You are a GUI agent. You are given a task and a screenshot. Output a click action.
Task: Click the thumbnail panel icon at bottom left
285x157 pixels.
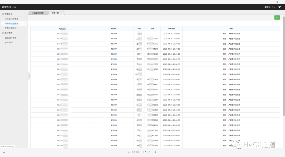pos(4,152)
